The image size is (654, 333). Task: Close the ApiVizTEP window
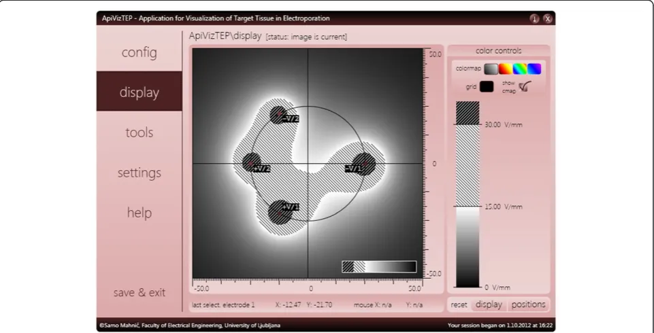(x=548, y=19)
